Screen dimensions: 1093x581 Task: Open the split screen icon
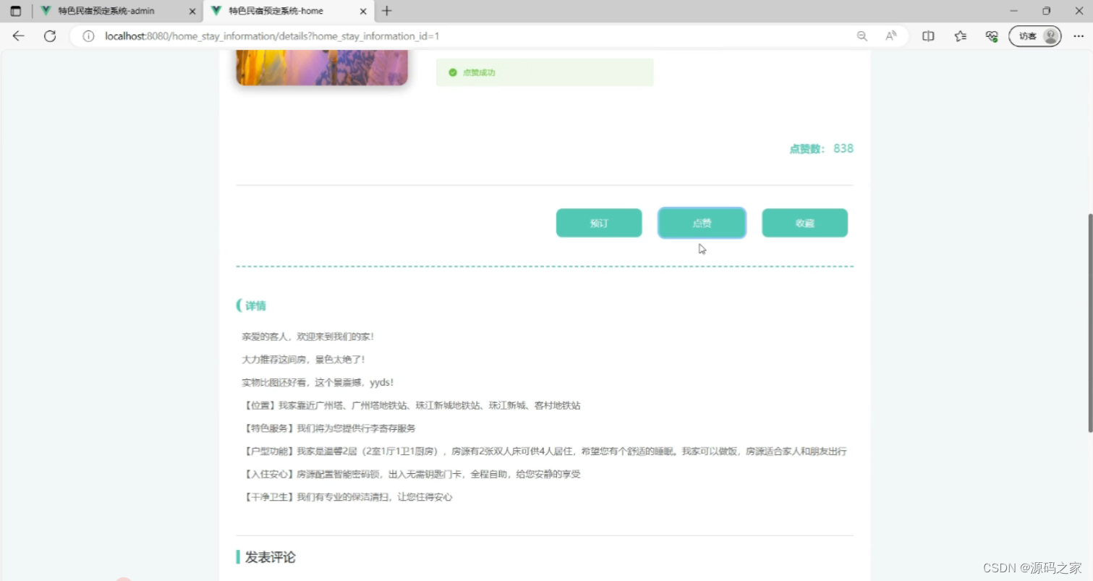(x=928, y=36)
